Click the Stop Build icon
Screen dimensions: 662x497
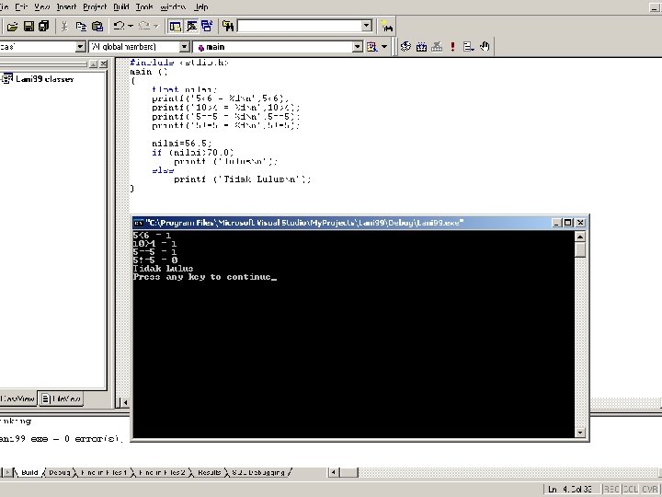[x=437, y=47]
